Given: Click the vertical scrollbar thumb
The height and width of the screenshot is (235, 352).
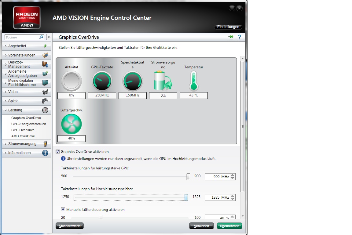Looking at the screenshot, I should (x=242, y=126).
